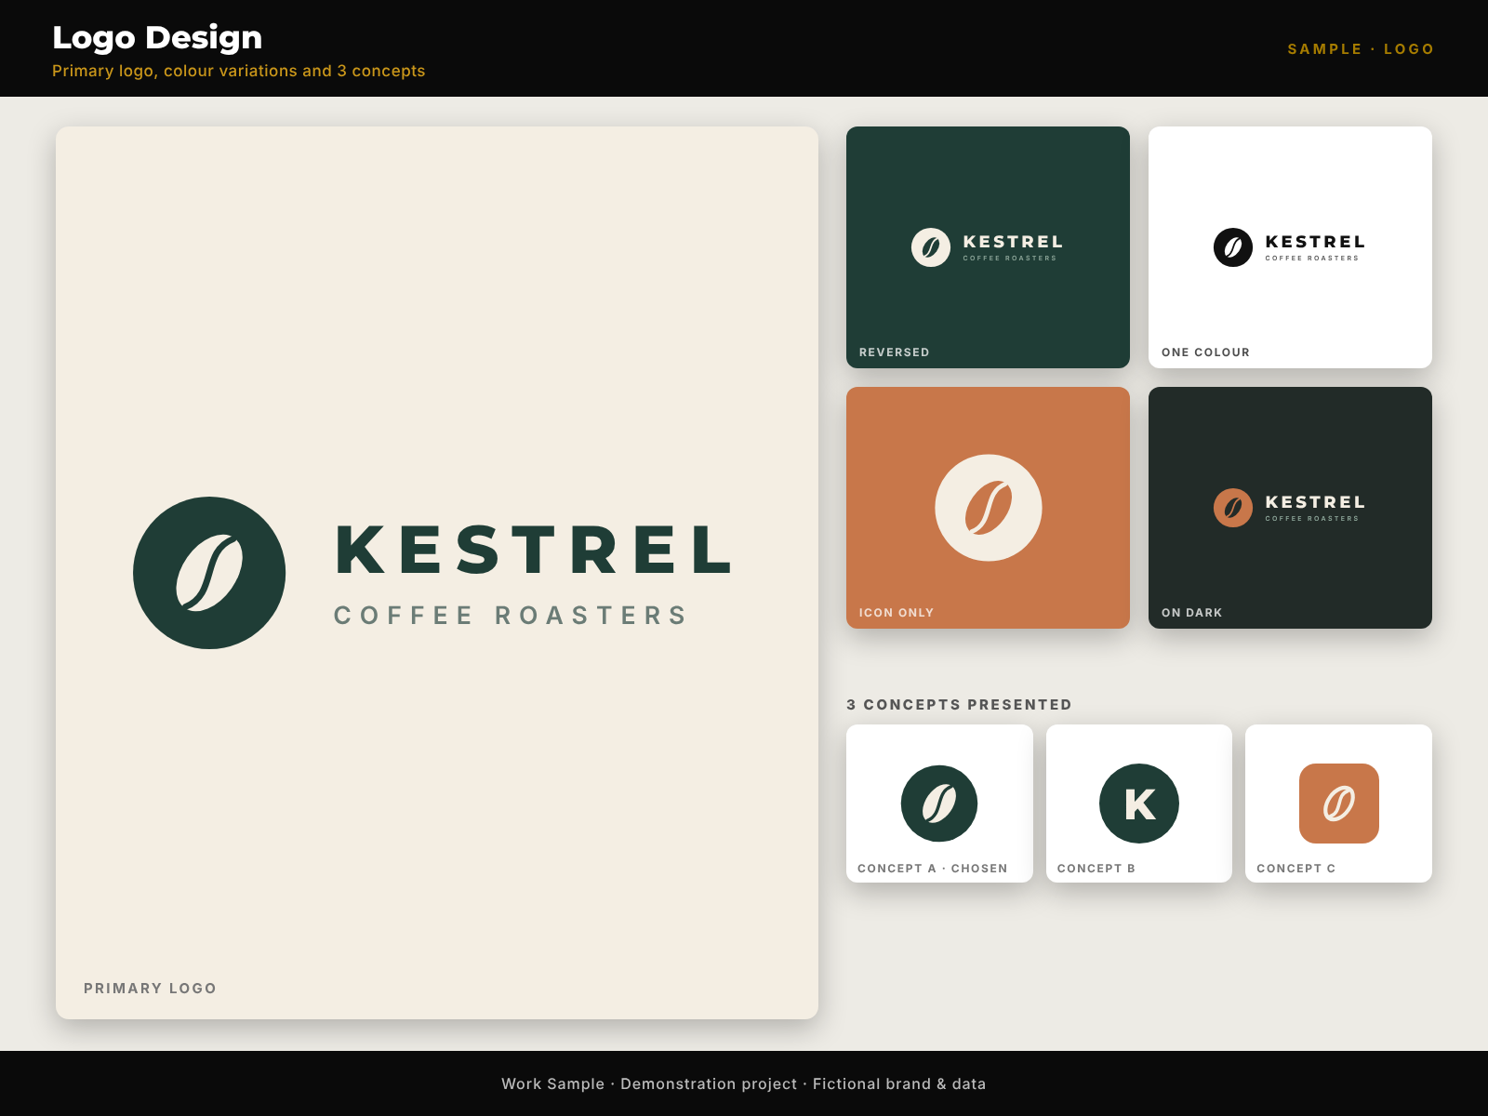Click the orange bean icon in On Dark card
Screen dimensions: 1488x1116
tap(1233, 508)
